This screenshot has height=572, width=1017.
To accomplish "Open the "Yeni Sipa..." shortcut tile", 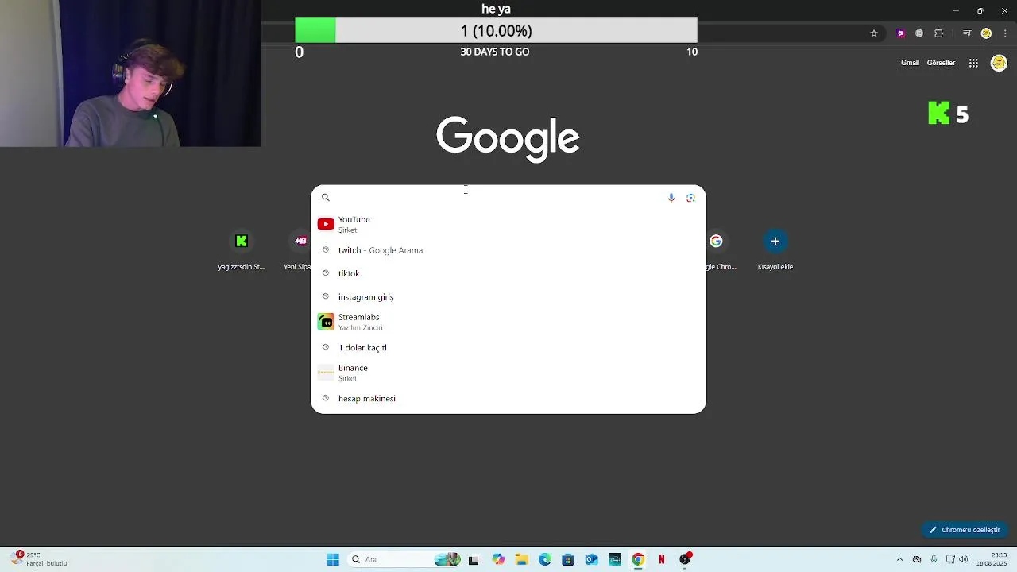I will [x=299, y=249].
